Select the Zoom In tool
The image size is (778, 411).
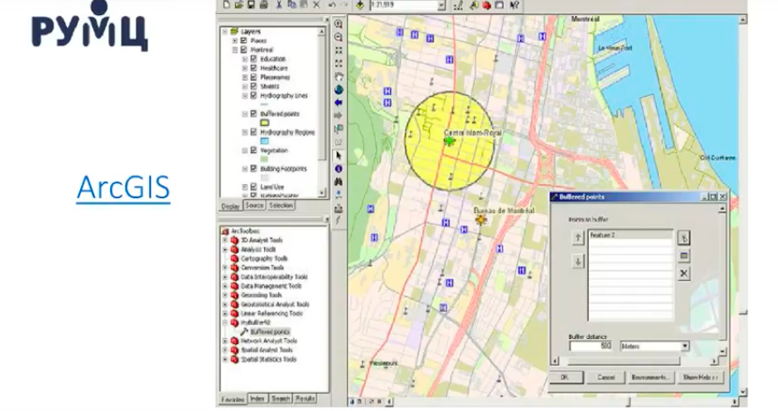pyautogui.click(x=338, y=24)
